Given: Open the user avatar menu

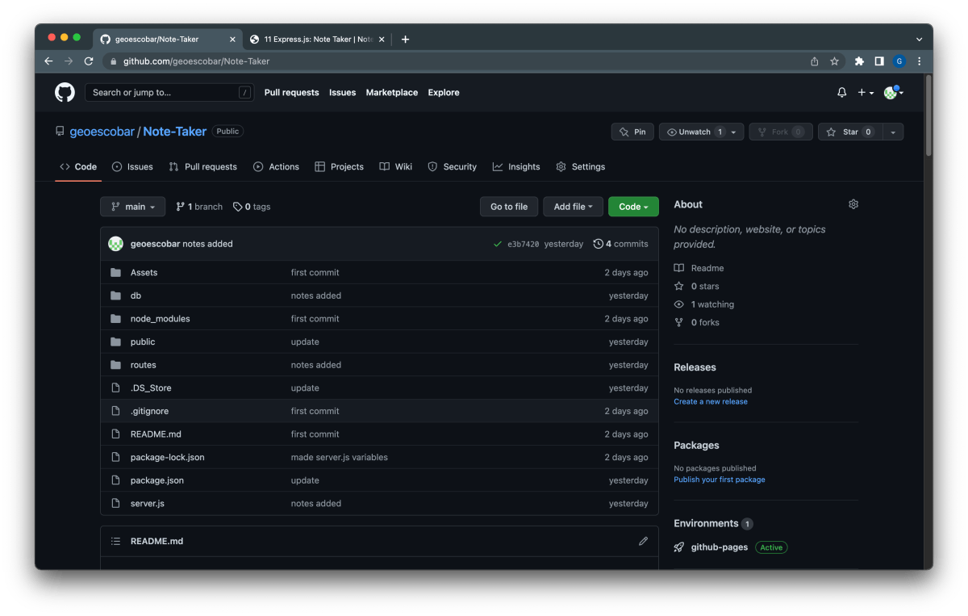Looking at the screenshot, I should pos(893,93).
